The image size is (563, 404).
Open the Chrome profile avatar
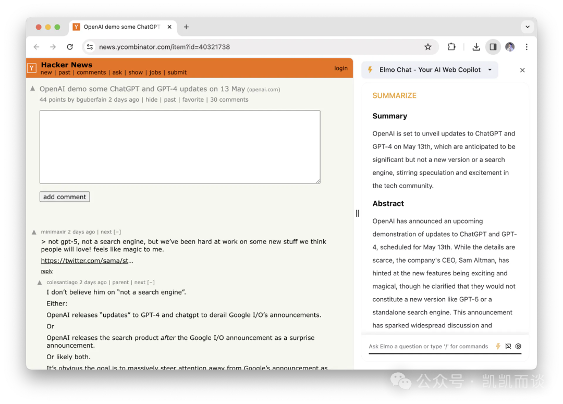tap(509, 47)
